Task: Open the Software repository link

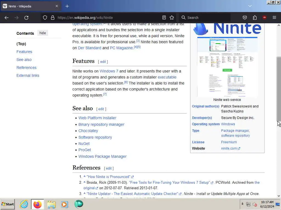Action: tap(95, 137)
